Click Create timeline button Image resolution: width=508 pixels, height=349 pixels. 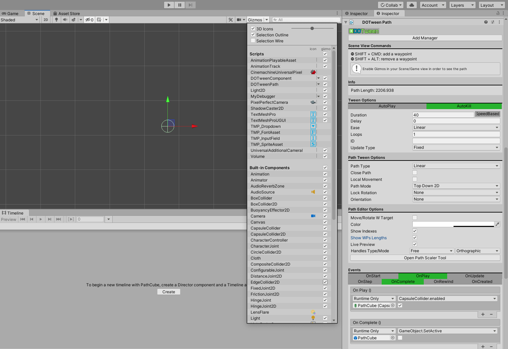coord(169,292)
